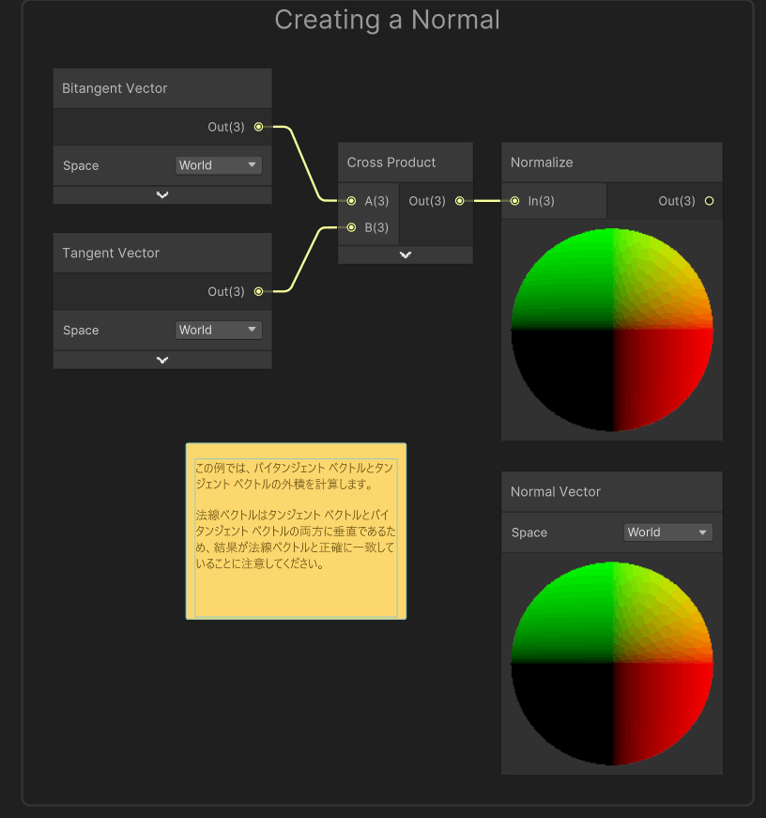Click the Space label in Normal Vector

pos(529,532)
